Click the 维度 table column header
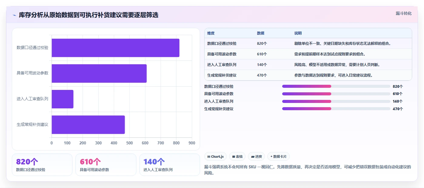424x188 pixels. pos(211,33)
